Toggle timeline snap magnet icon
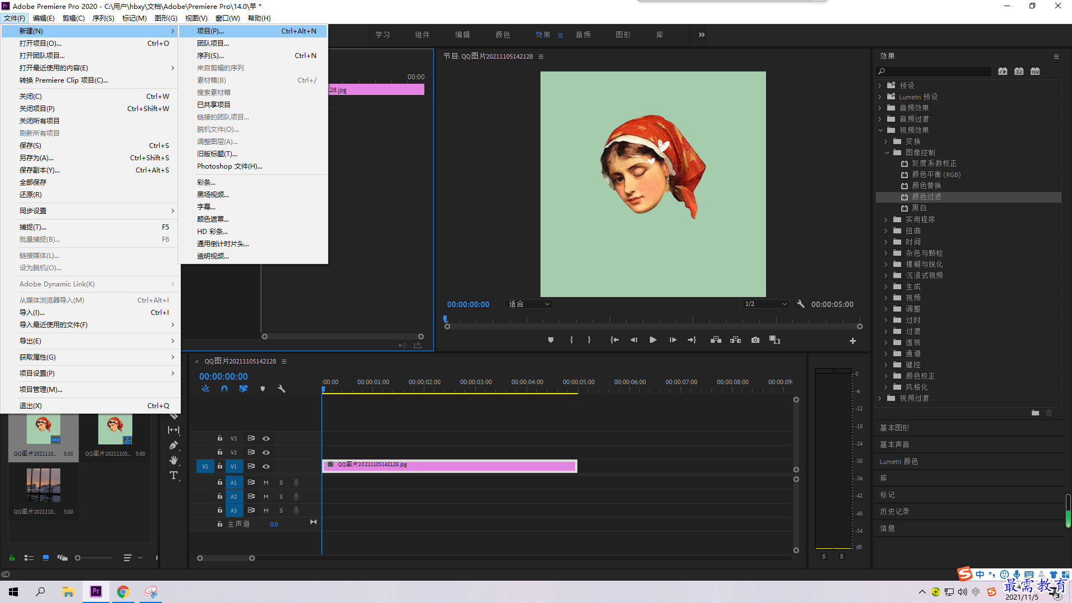This screenshot has height=603, width=1072. pyautogui.click(x=224, y=389)
